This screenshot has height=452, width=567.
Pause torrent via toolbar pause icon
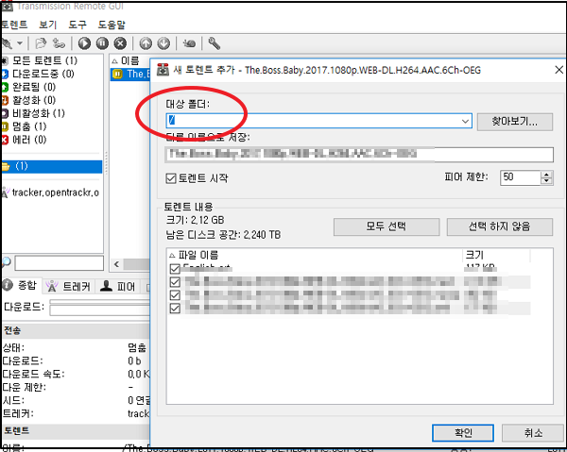point(102,43)
